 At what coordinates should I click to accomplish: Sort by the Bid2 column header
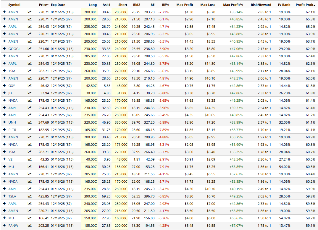click(136, 5)
